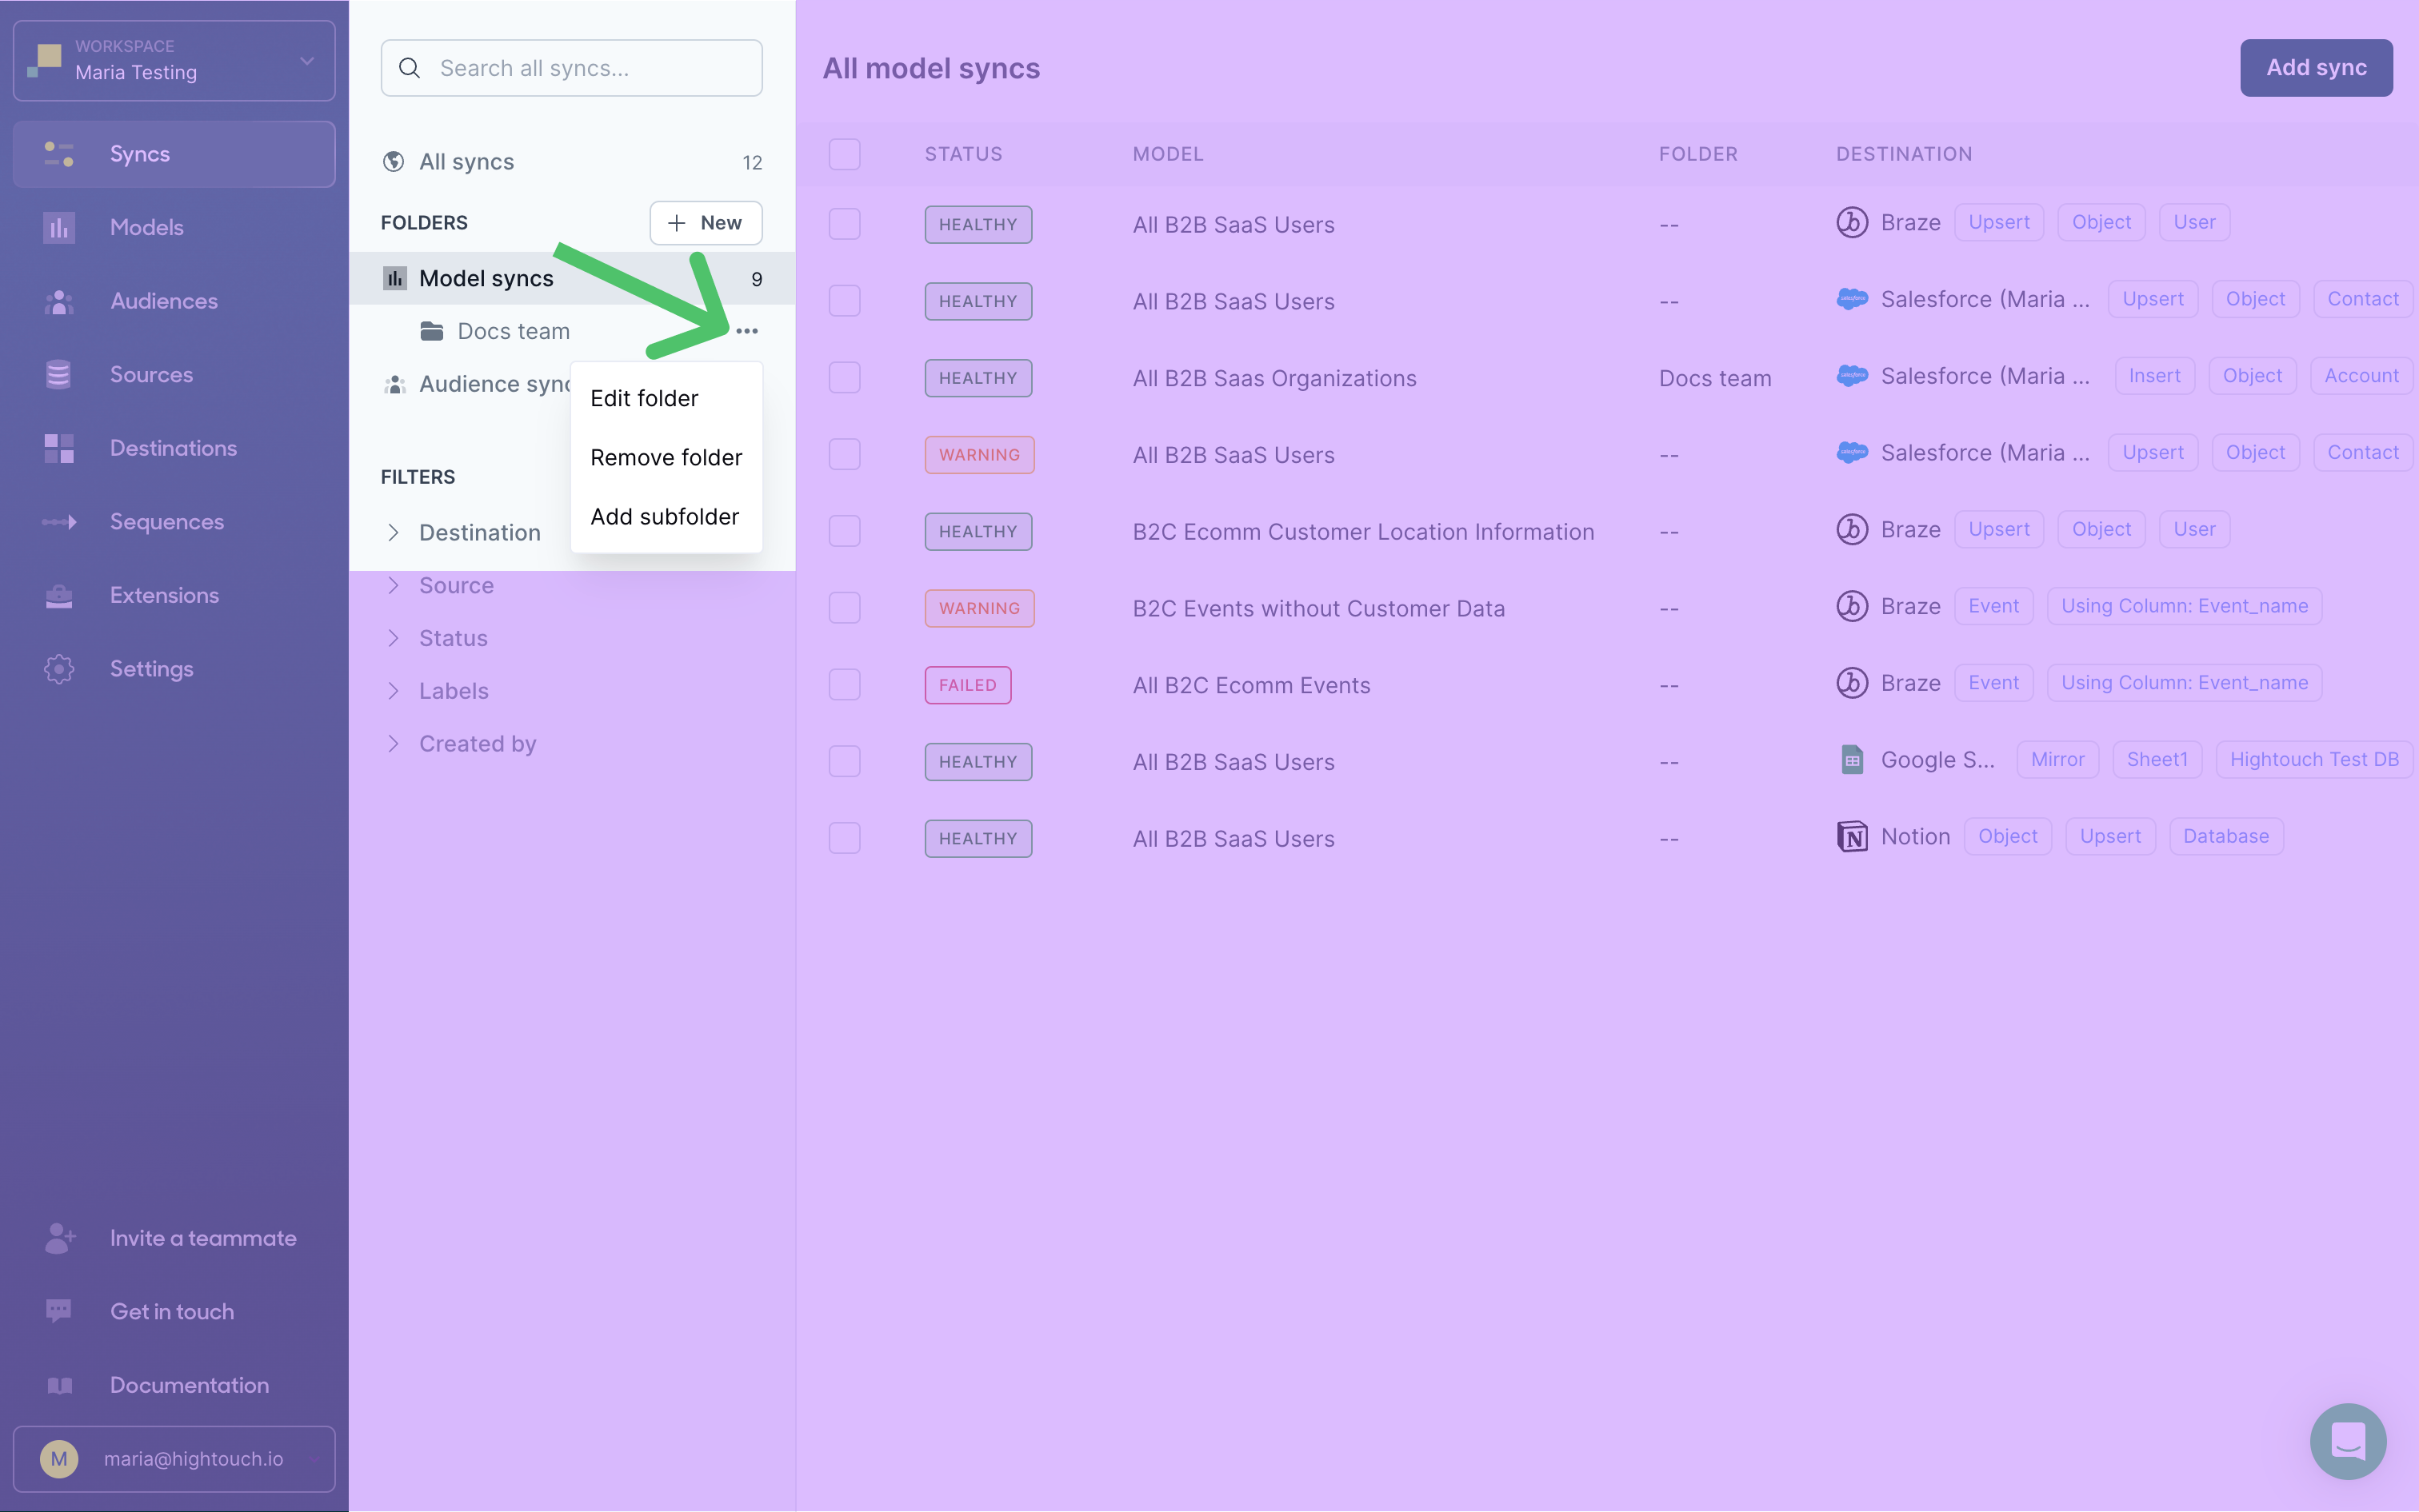Click the Docs team folder cell
Image resolution: width=2419 pixels, height=1512 pixels.
[x=1715, y=378]
